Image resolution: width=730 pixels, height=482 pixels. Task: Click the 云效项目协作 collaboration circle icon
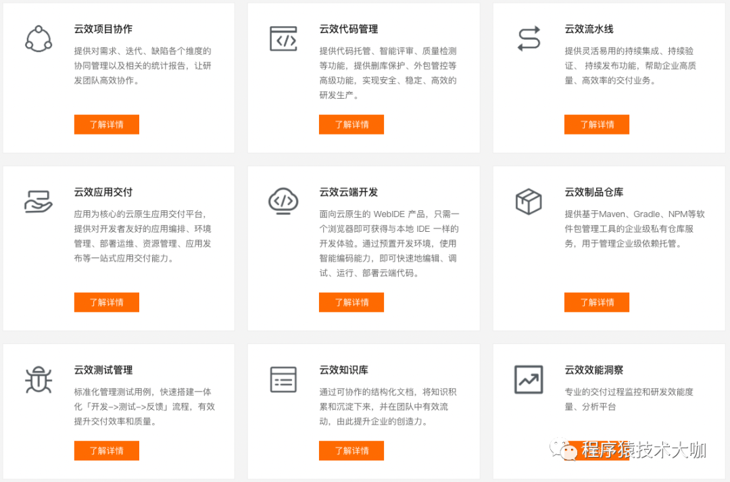pos(39,39)
